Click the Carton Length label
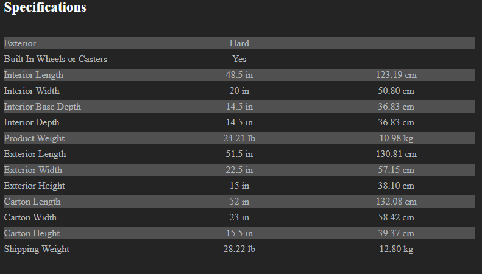Image resolution: width=482 pixels, height=274 pixels. click(32, 202)
